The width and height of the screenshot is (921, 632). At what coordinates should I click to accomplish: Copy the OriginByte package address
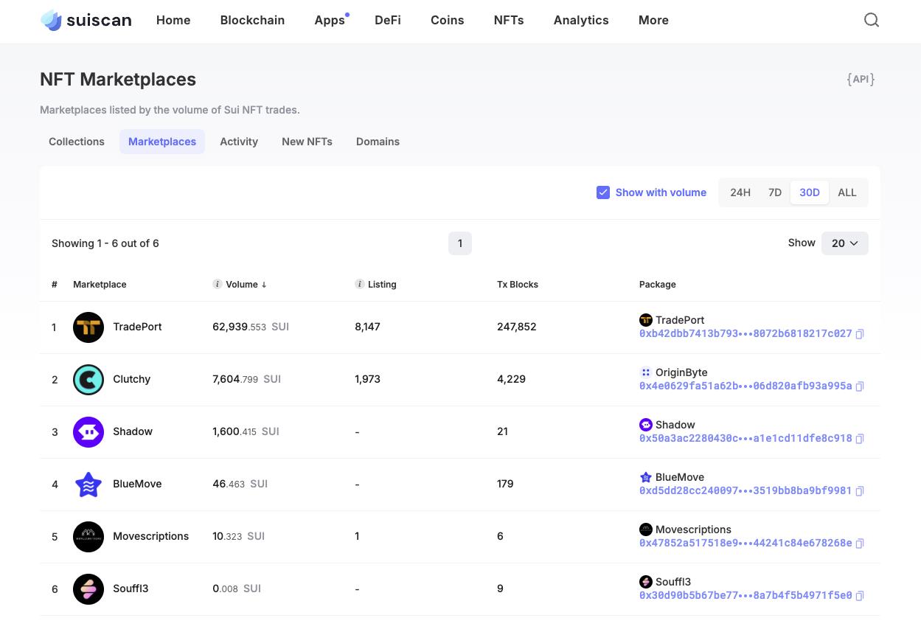[860, 386]
